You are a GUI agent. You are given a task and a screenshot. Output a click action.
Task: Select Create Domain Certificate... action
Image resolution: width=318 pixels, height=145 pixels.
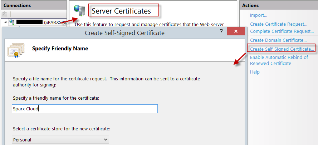[278, 40]
